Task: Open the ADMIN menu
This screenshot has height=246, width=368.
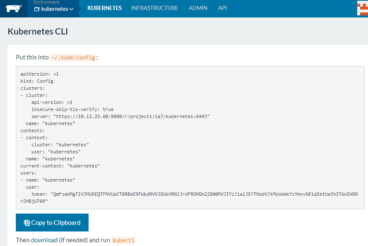Action: (x=198, y=8)
